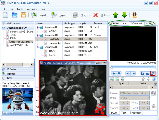This screenshot has width=159, height=120.
Task: Collapse the Downloaded FLV section
Action: [18, 28]
